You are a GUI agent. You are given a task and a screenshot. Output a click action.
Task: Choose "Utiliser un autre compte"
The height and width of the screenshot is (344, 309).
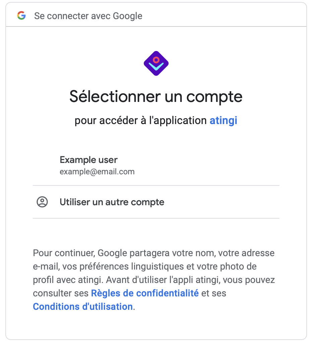[x=156, y=202]
